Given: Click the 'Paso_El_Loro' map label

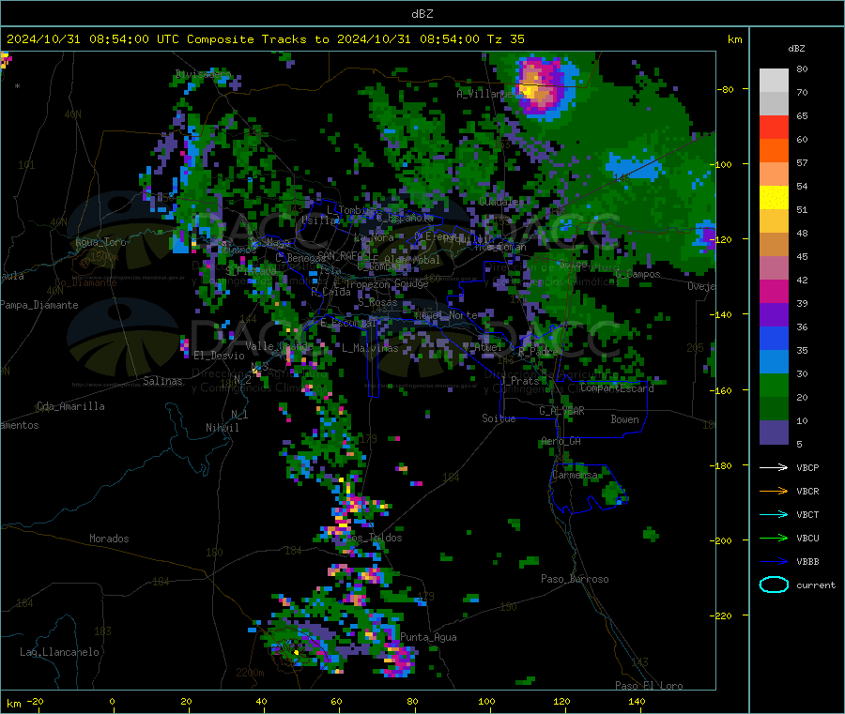Looking at the screenshot, I should pyautogui.click(x=649, y=686).
